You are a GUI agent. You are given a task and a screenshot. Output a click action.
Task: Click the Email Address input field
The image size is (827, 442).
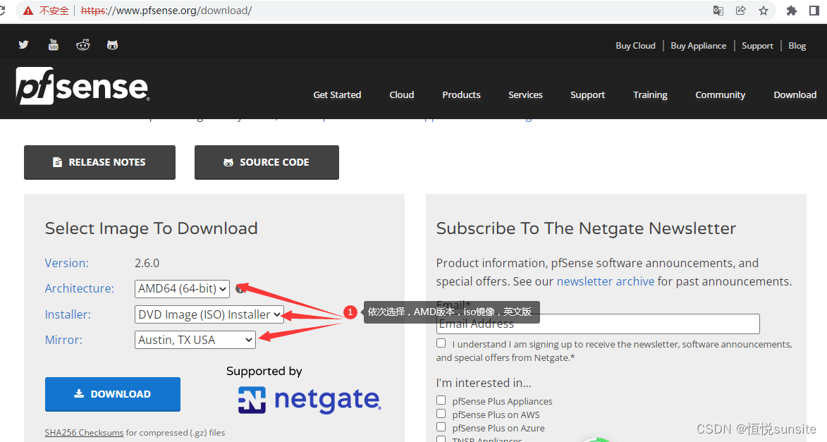(598, 324)
